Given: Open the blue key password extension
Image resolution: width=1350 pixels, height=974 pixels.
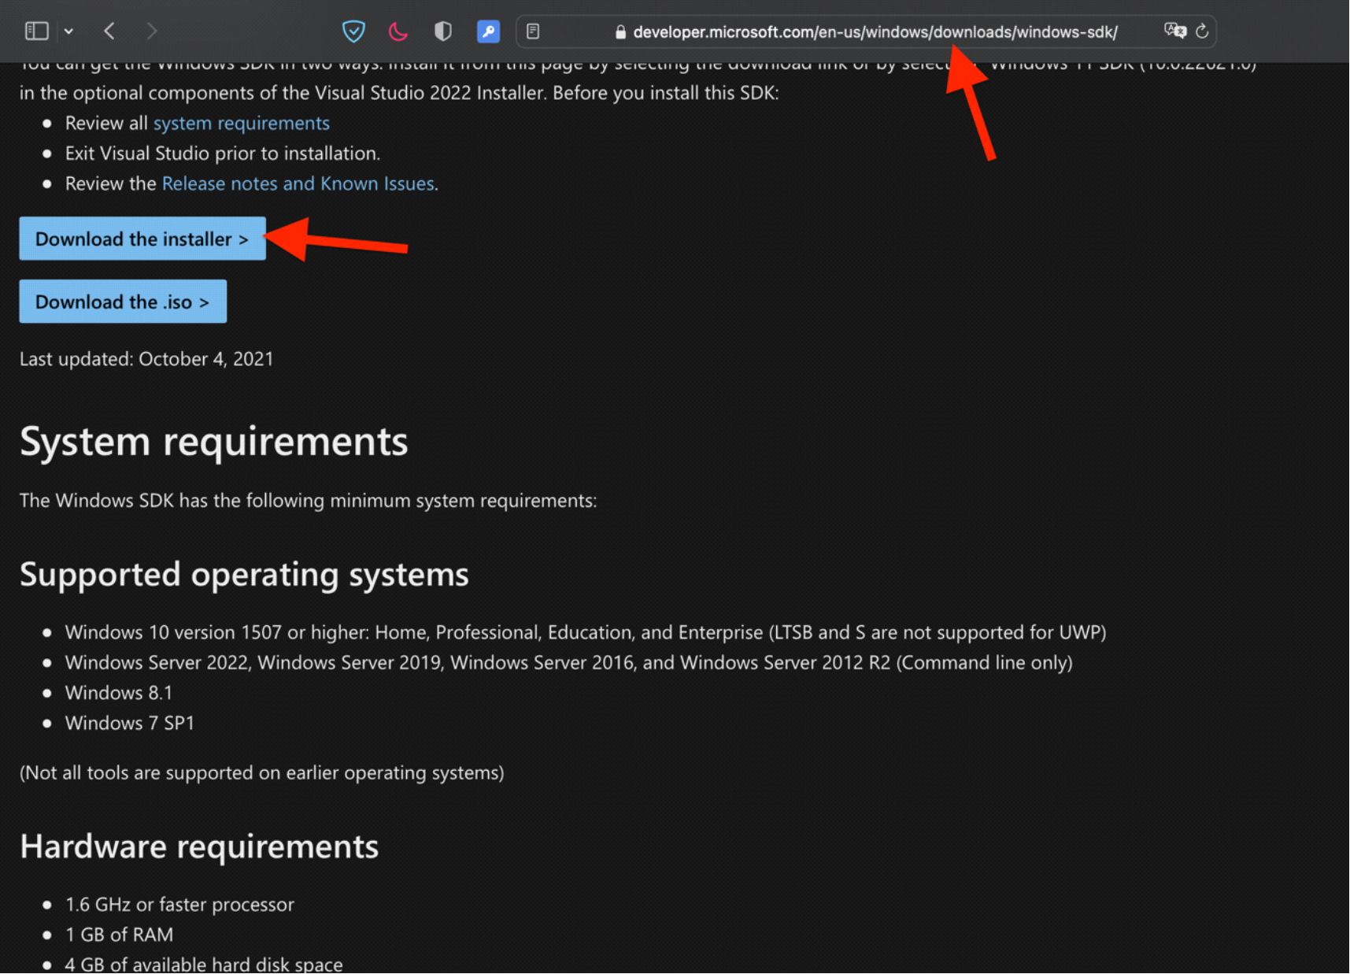Looking at the screenshot, I should click(x=488, y=31).
